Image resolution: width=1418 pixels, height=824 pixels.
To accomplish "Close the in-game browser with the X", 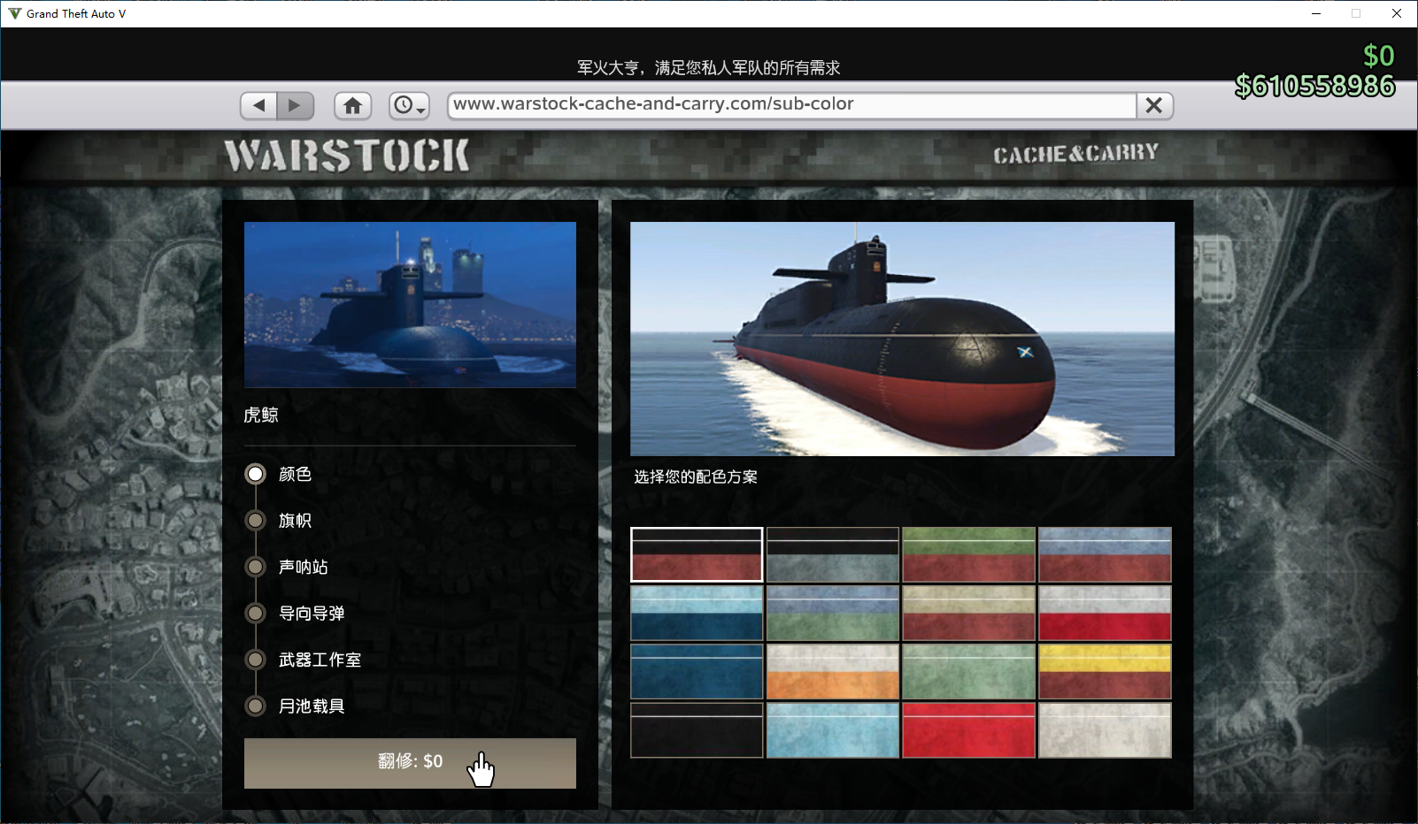I will 1154,105.
